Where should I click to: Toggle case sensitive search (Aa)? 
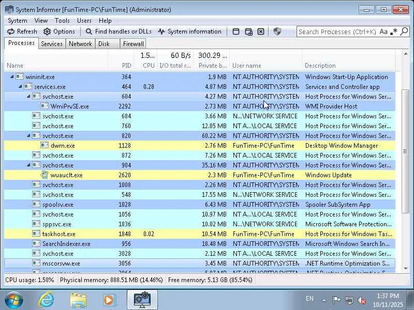pyautogui.click(x=383, y=32)
